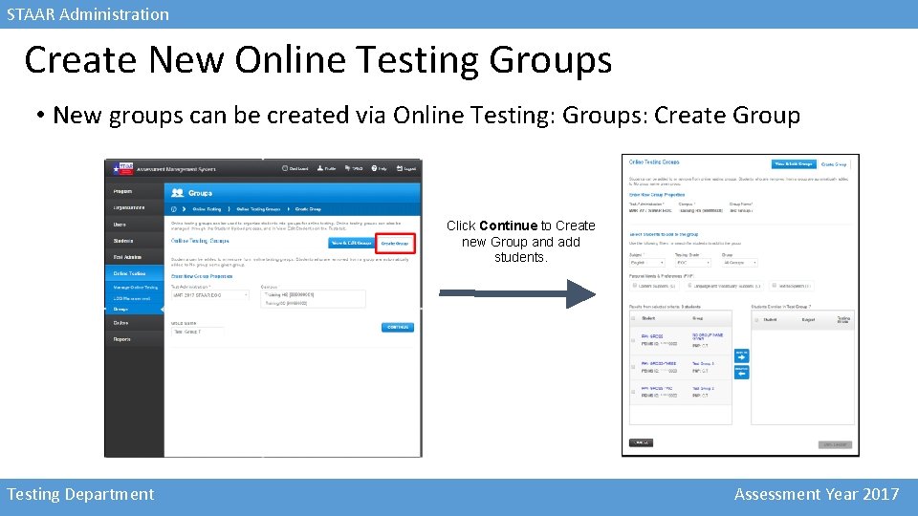The width and height of the screenshot is (918, 516).
Task: Click the first student name link in results
Action: click(652, 336)
